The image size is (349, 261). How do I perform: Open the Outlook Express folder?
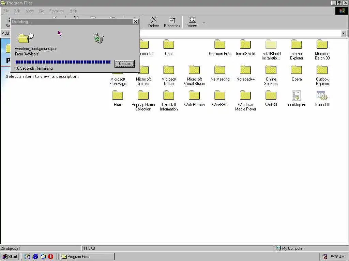[x=322, y=75]
